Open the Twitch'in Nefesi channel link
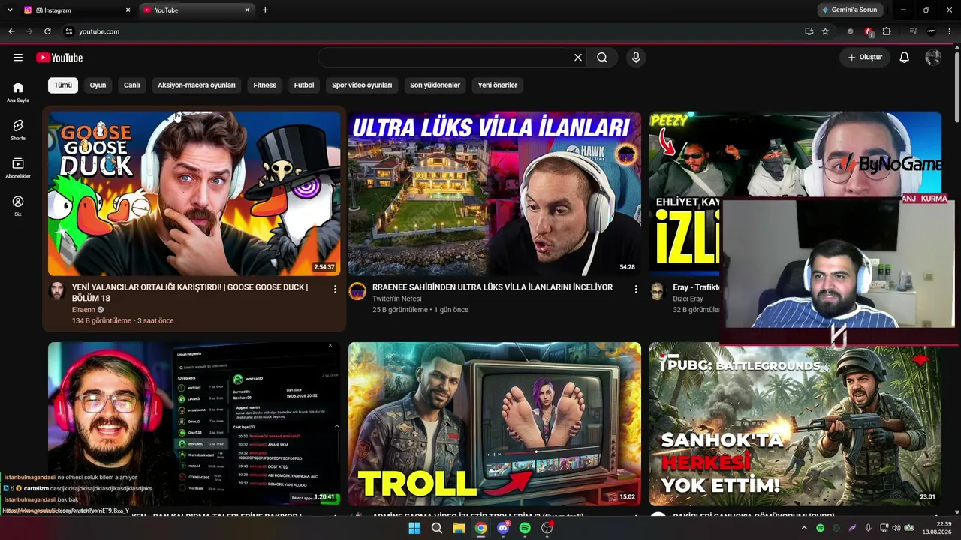Screen dimensions: 961x540 [x=397, y=298]
